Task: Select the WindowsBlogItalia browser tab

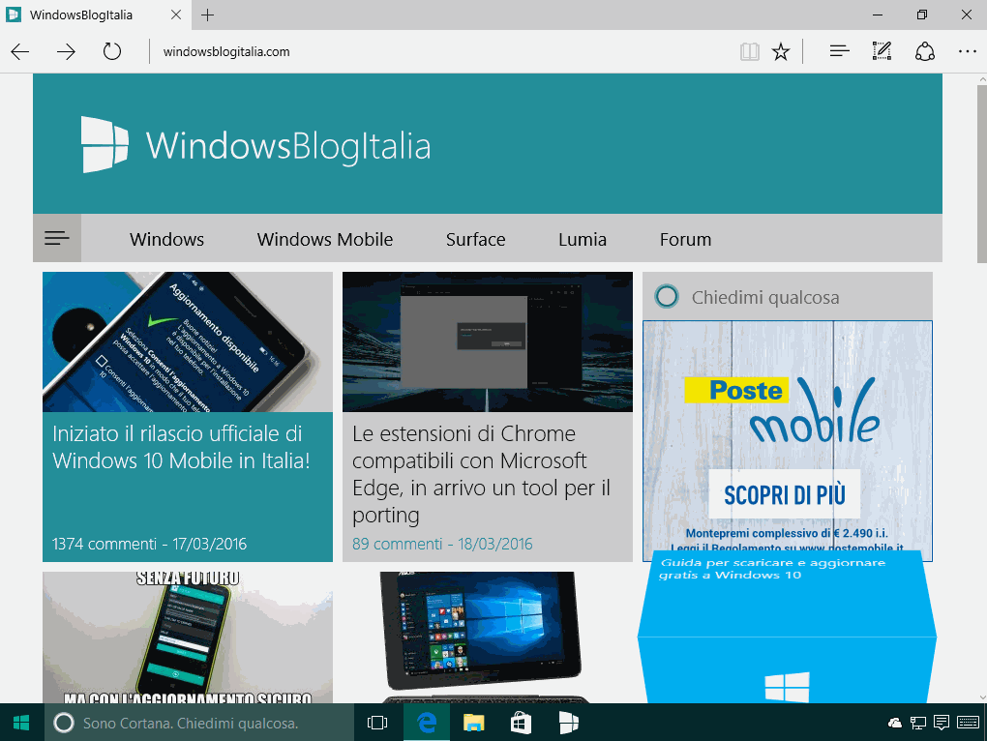Action: [x=95, y=15]
